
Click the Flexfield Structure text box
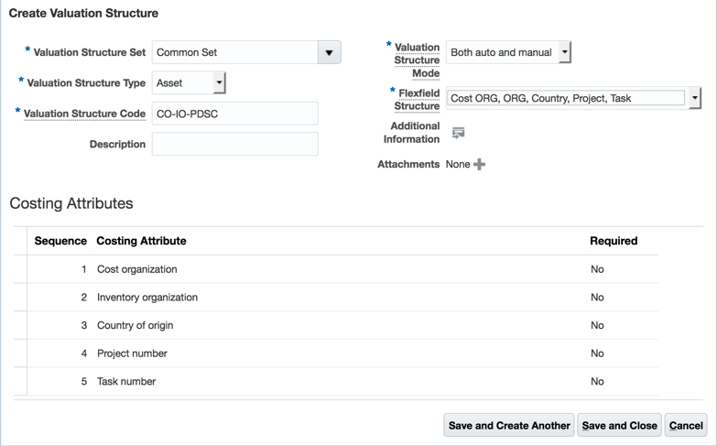pos(566,98)
